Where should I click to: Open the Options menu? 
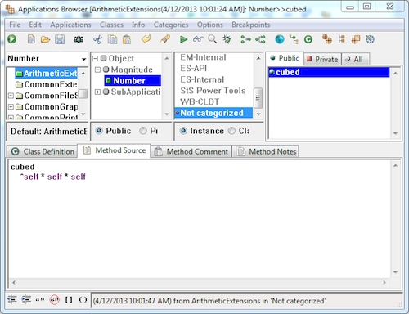pos(210,25)
